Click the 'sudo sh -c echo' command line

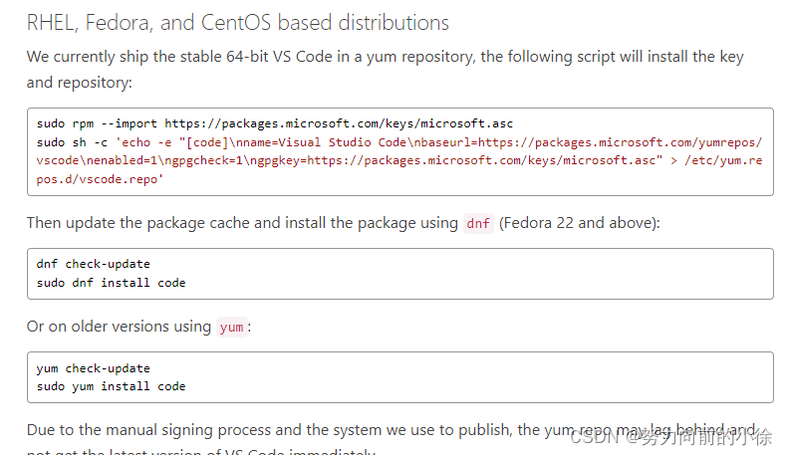click(x=399, y=142)
